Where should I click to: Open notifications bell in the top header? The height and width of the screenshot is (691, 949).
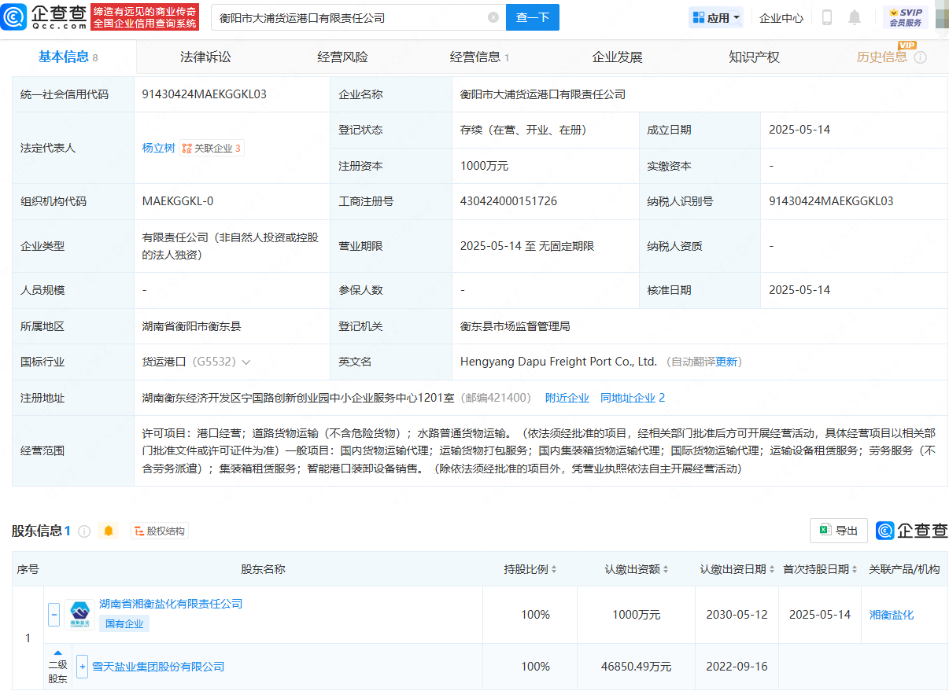pyautogui.click(x=855, y=17)
